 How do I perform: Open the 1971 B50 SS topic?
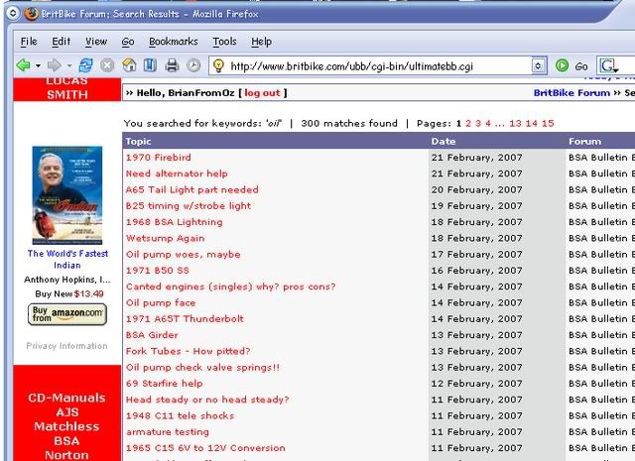(158, 271)
